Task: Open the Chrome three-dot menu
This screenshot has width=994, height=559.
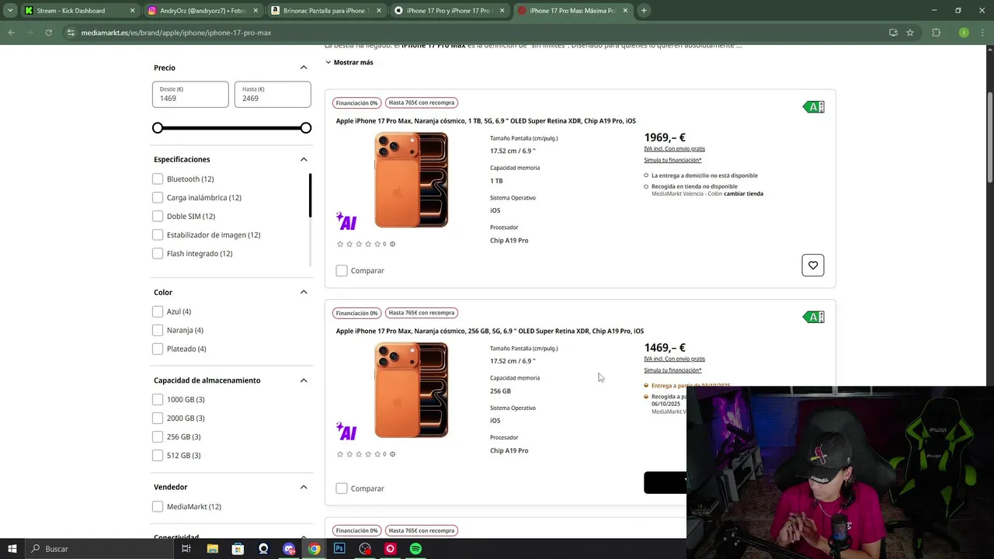Action: coord(984,33)
